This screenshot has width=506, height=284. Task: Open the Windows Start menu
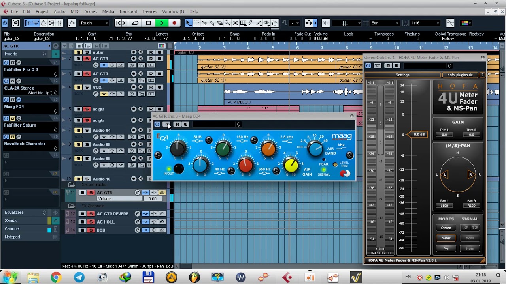point(9,277)
